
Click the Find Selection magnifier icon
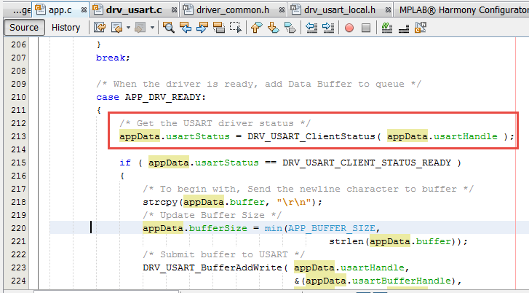point(169,28)
